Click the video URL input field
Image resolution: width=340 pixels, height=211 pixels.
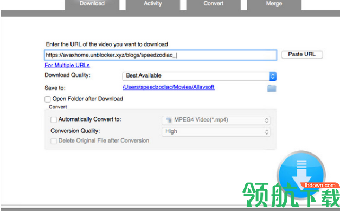tap(161, 55)
